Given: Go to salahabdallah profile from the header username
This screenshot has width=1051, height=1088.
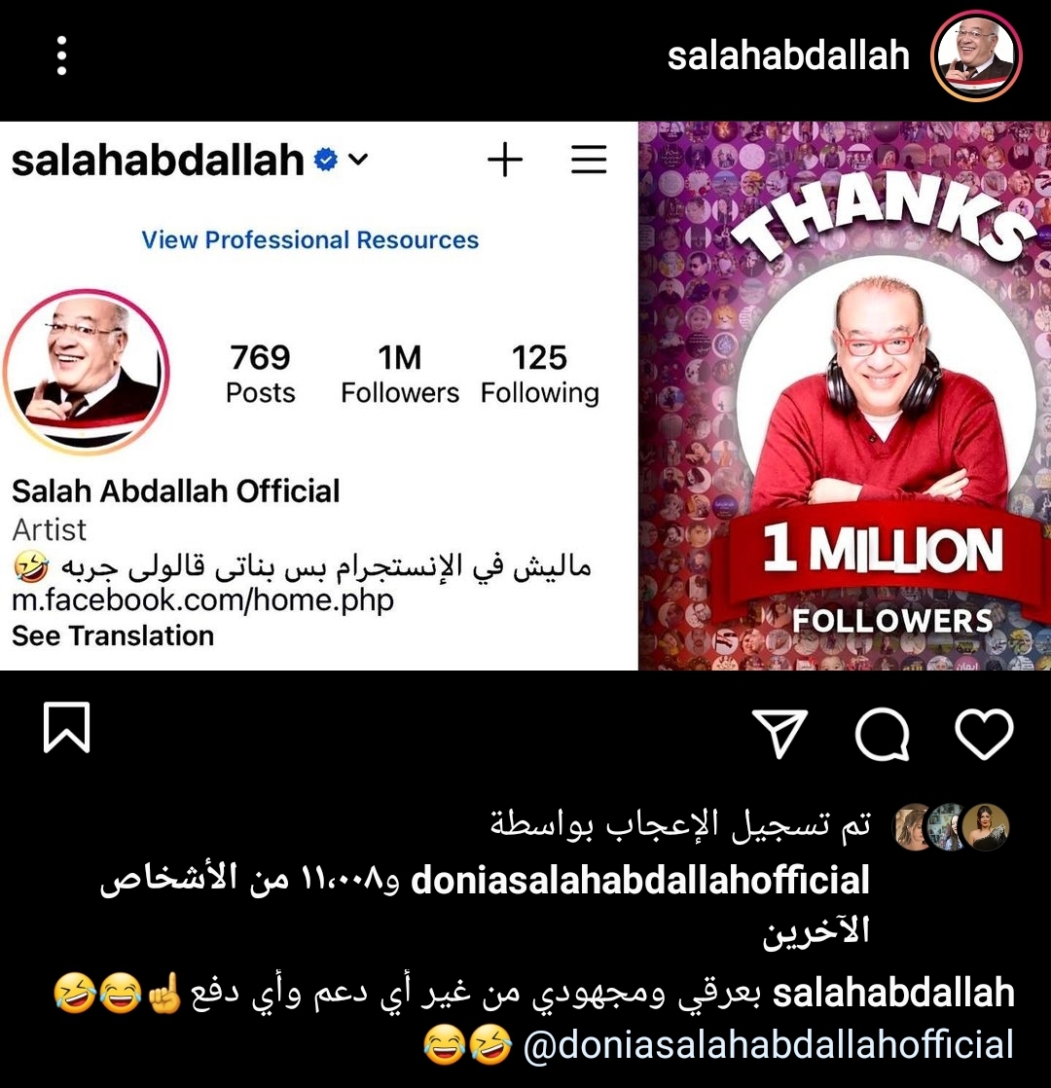Looking at the screenshot, I should (x=788, y=55).
